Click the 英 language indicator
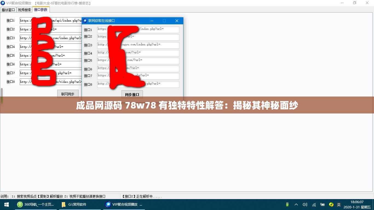 (339, 204)
